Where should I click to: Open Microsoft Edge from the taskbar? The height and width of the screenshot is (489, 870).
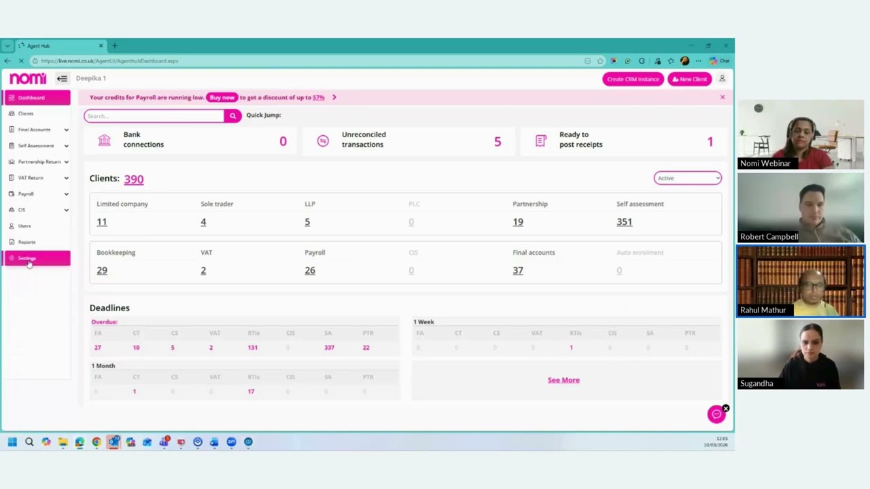[x=80, y=442]
